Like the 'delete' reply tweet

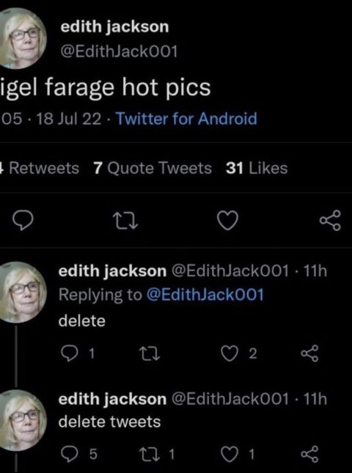coord(239,353)
